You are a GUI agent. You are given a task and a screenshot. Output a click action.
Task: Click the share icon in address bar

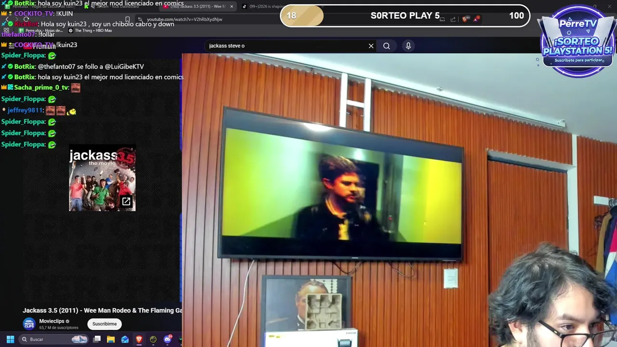tap(453, 19)
